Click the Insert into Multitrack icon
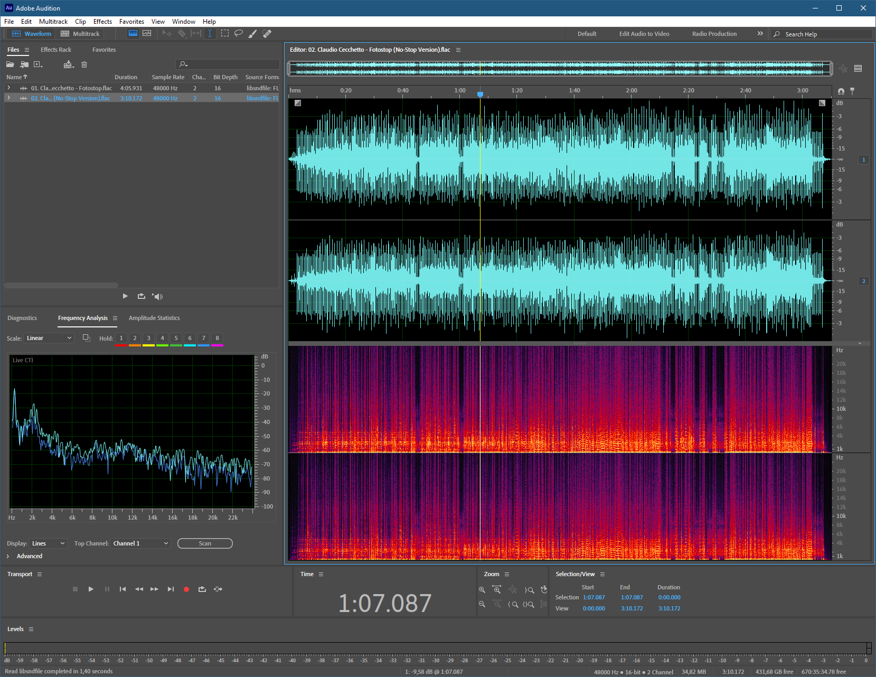Viewport: 876px width, 677px height. click(x=69, y=64)
